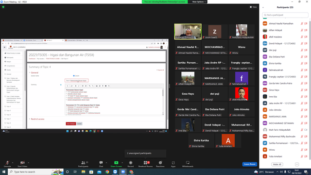The height and width of the screenshot is (175, 311).
Task: Click the green encryption shield icon
Action: point(3,7)
